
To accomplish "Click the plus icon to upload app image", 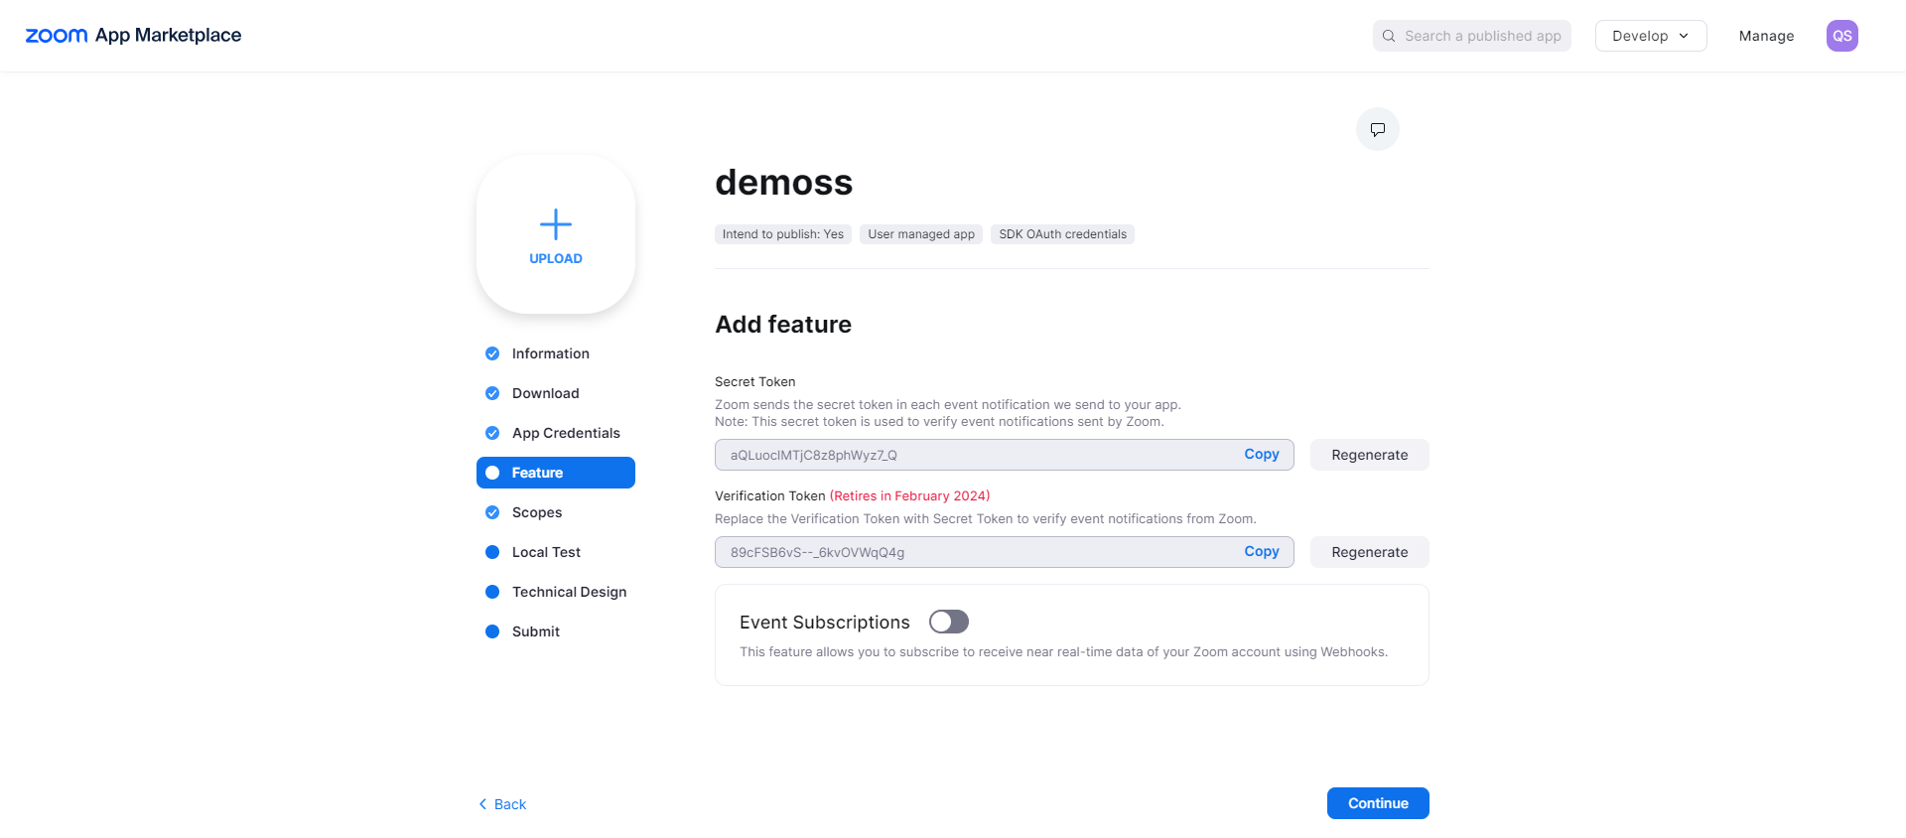I will click(x=555, y=224).
